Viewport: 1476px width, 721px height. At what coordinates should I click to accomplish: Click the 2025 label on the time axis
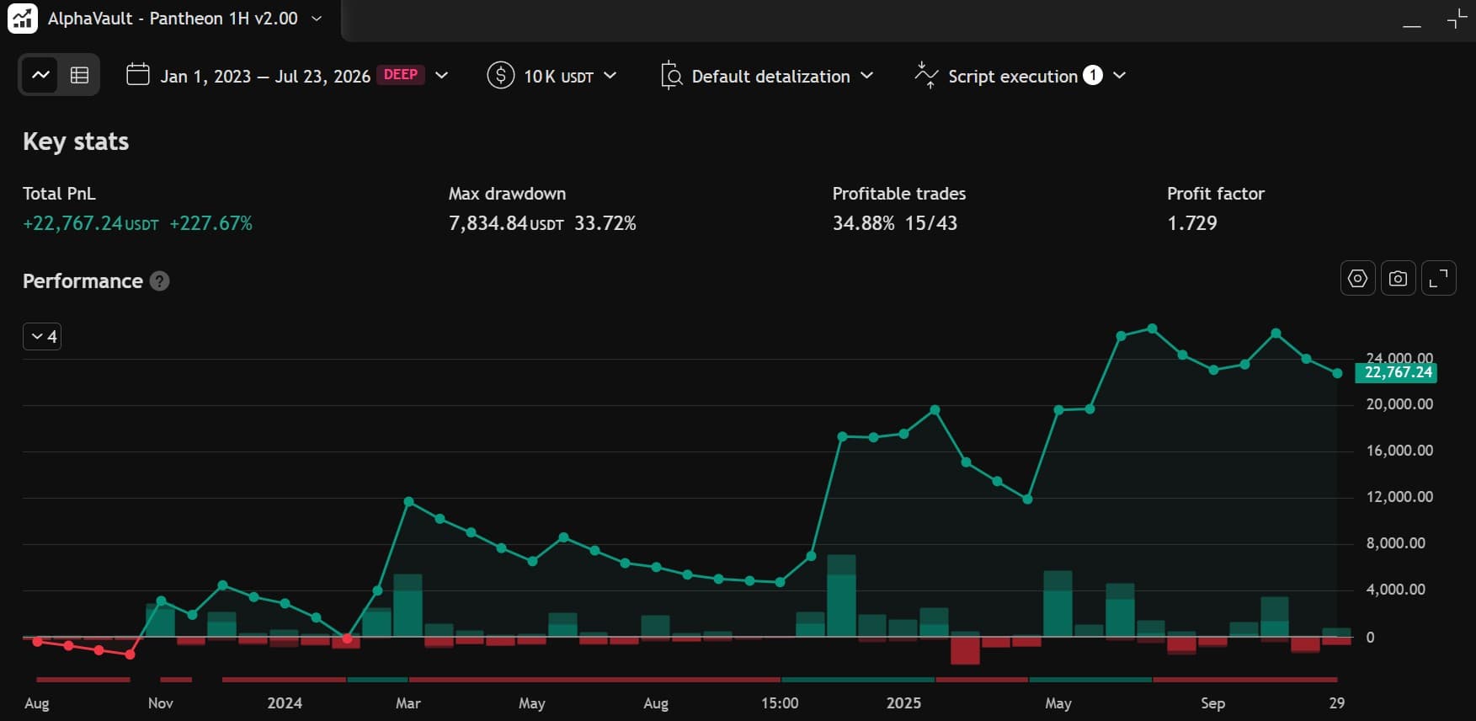(903, 703)
